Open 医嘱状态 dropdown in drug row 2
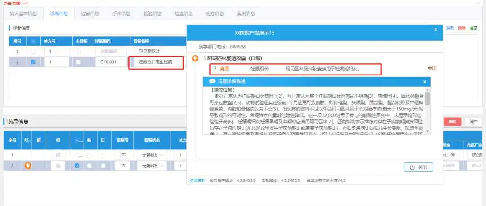This screenshot has width=486, height=206. coord(152,166)
